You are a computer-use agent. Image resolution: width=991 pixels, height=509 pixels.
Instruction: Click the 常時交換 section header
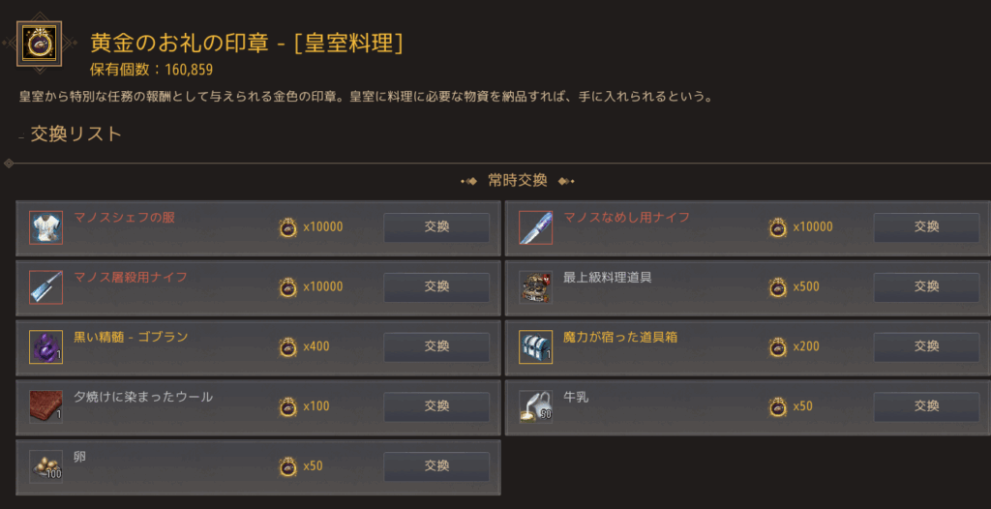pos(518,181)
